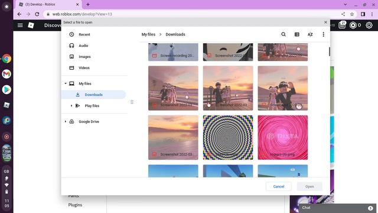Go back in the browser

(x=19, y=14)
